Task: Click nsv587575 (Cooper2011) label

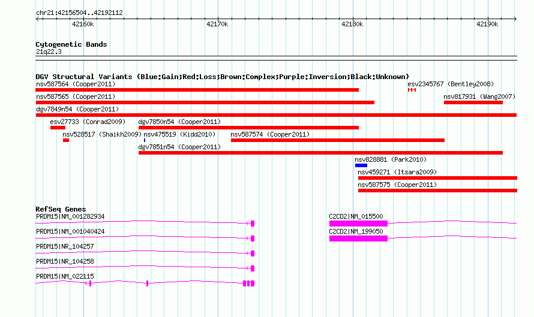Action: (x=397, y=185)
